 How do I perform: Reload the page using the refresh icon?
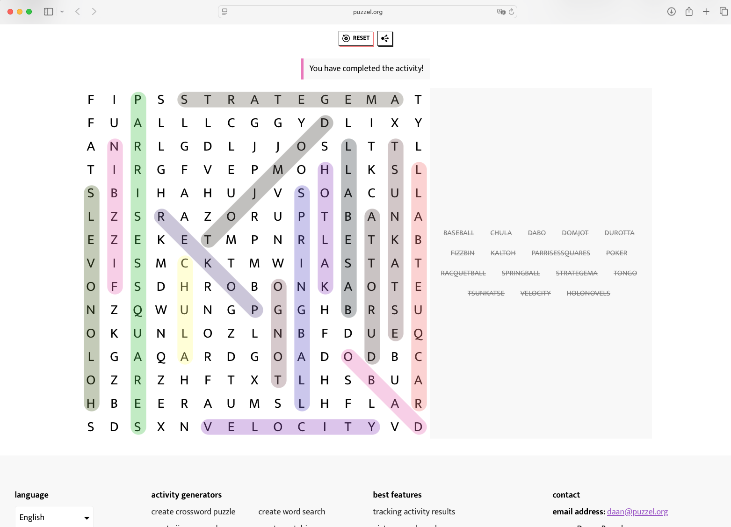pos(512,12)
